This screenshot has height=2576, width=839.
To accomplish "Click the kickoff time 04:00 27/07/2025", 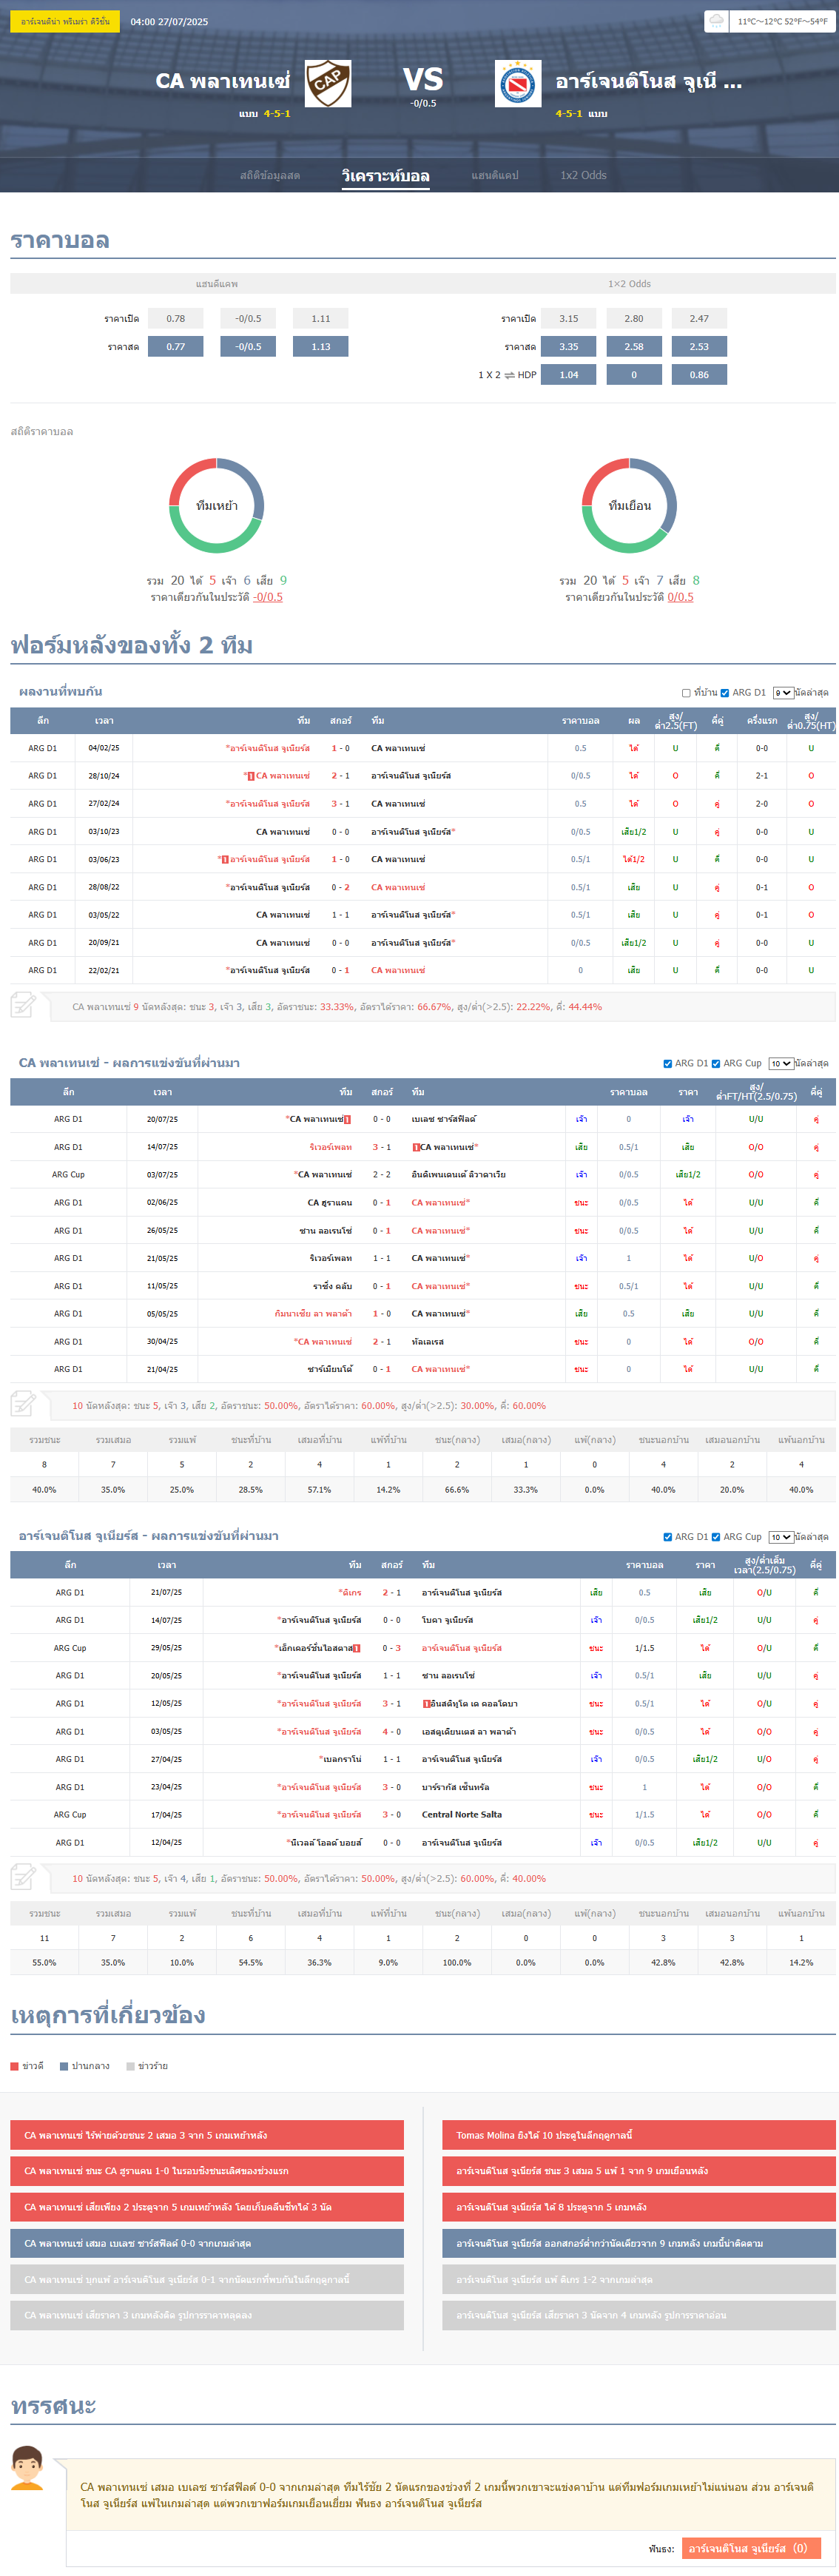I will pos(169,21).
